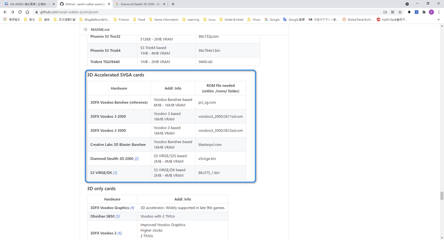Click the 3DFX Voodoo Banshee (reference) row
Viewport: 444px width, 240px height.
tap(166, 102)
